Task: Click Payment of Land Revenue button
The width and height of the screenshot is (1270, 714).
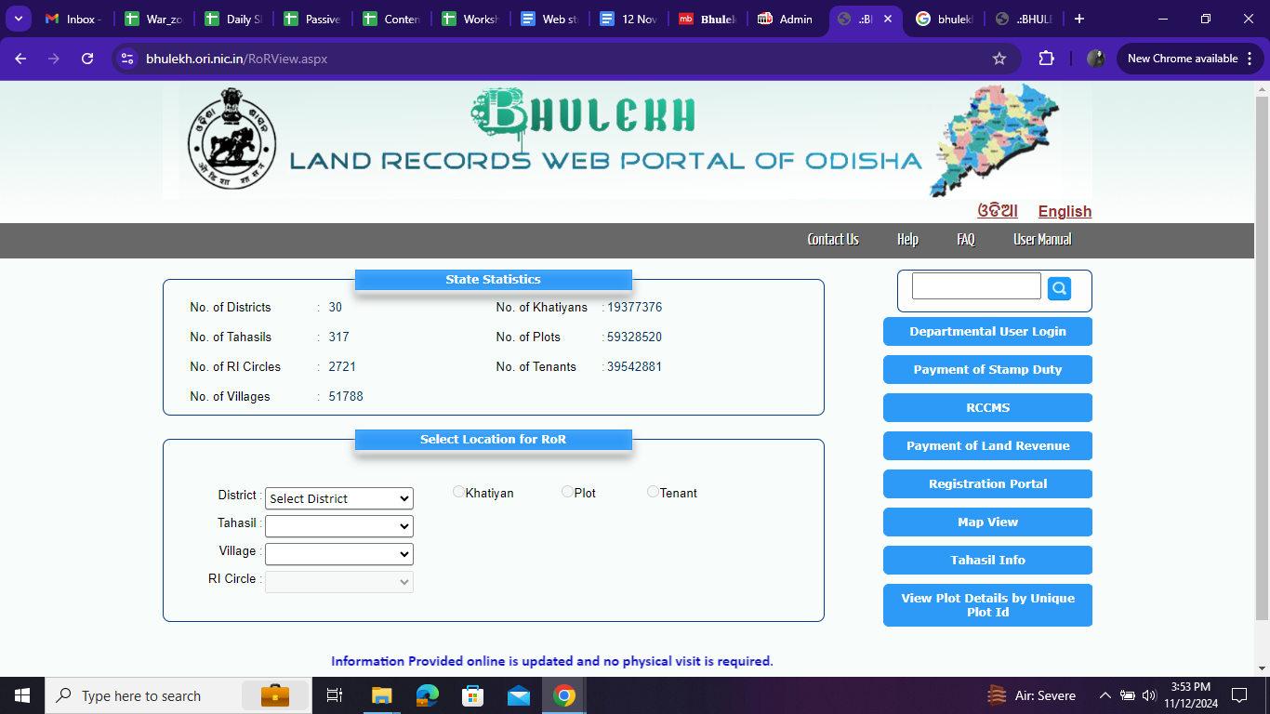Action: [987, 446]
